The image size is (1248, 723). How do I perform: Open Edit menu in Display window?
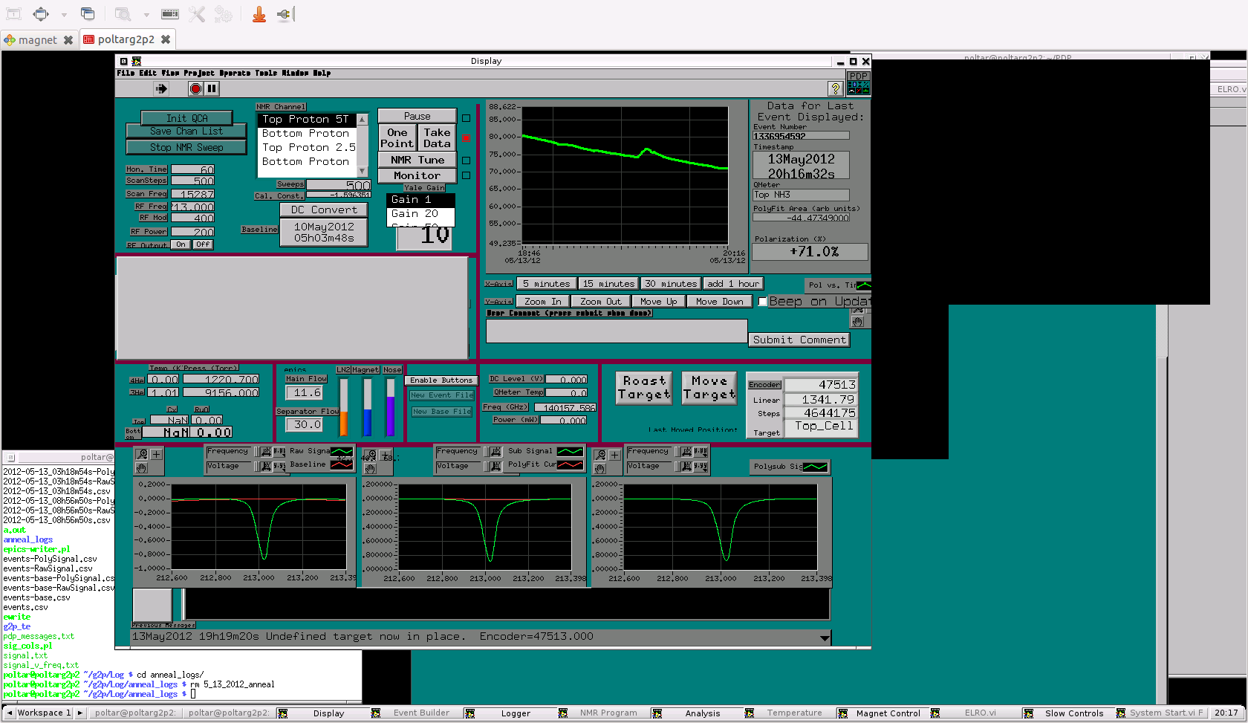[x=149, y=73]
